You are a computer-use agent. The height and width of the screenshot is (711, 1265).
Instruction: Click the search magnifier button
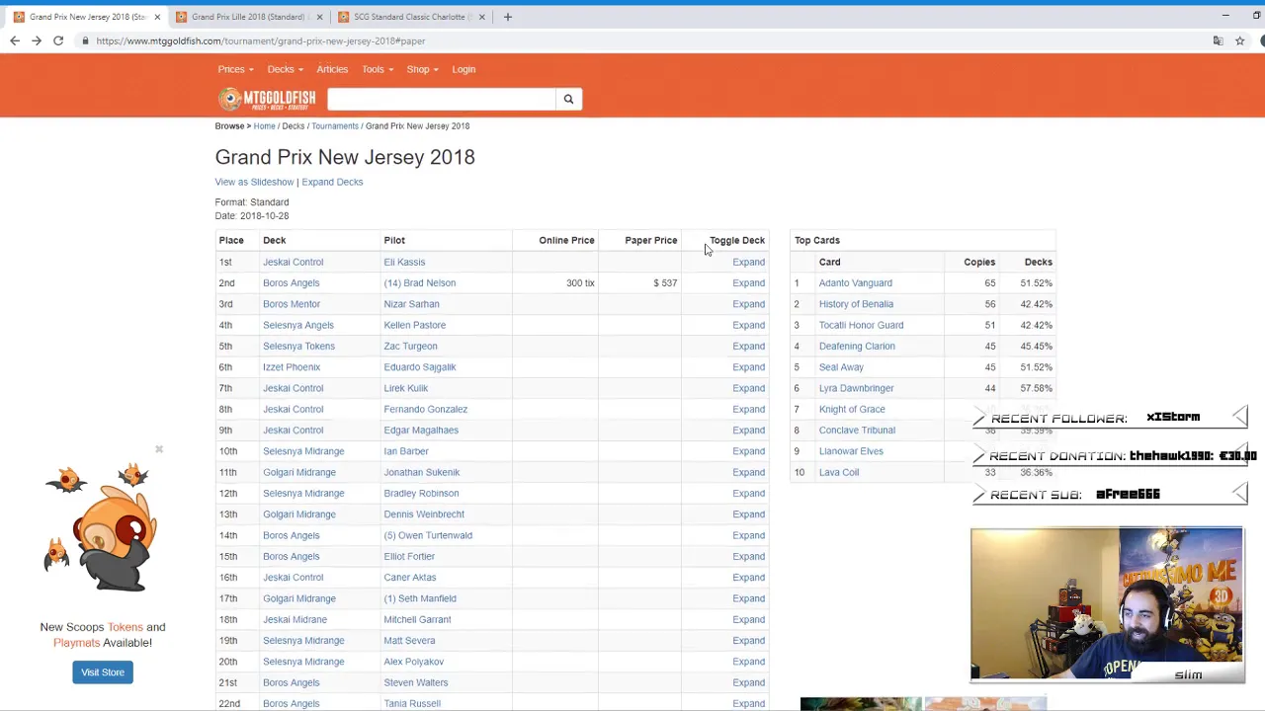568,99
